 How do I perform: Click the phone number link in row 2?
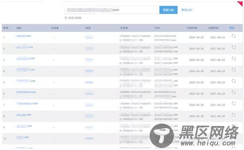tap(89, 48)
